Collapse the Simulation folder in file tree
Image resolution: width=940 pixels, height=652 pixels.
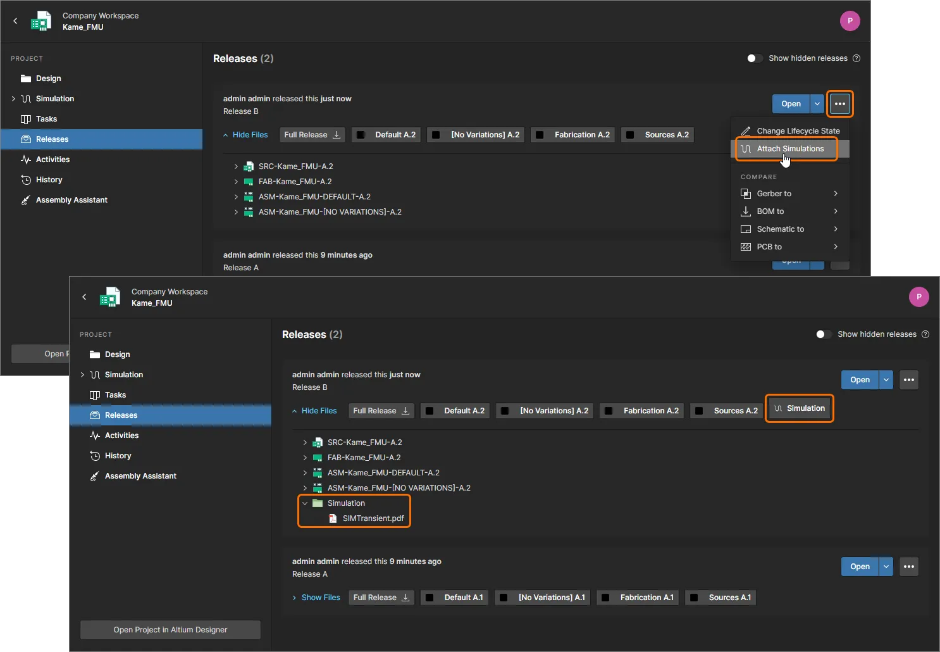[305, 503]
